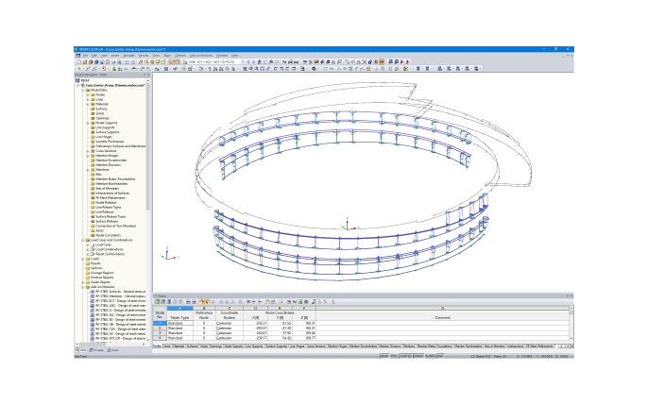Click Comment column header in table
Viewport: 648px width, 405px height.
click(443, 317)
